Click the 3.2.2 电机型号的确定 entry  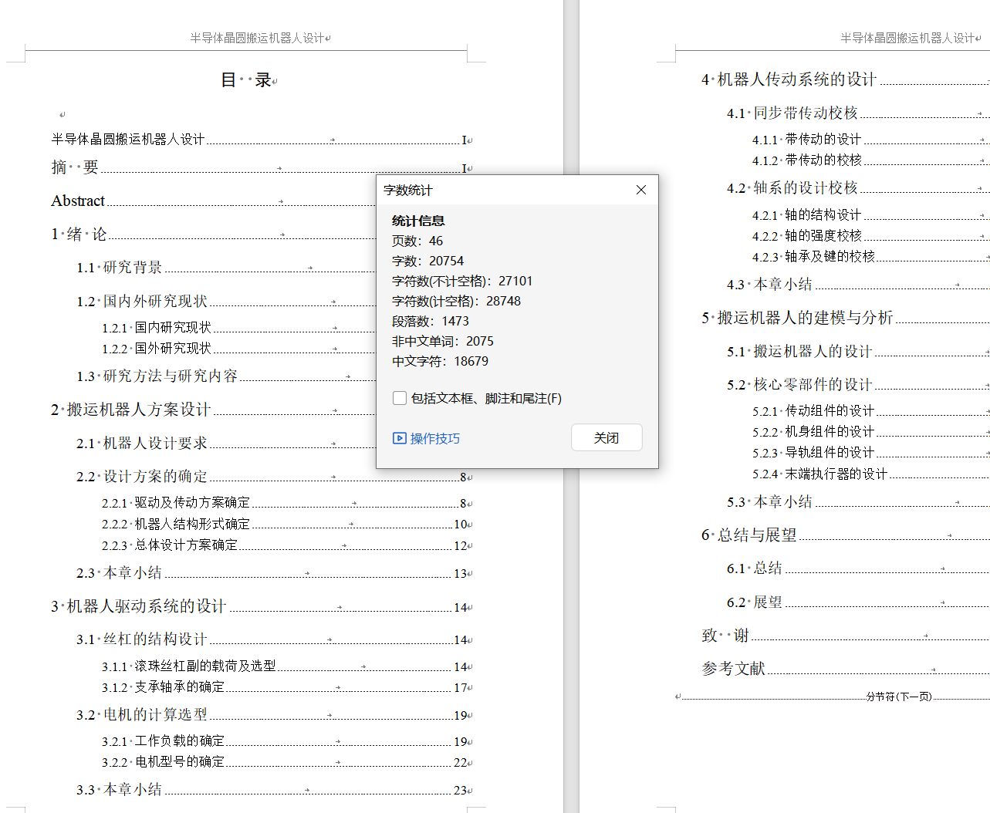point(163,762)
